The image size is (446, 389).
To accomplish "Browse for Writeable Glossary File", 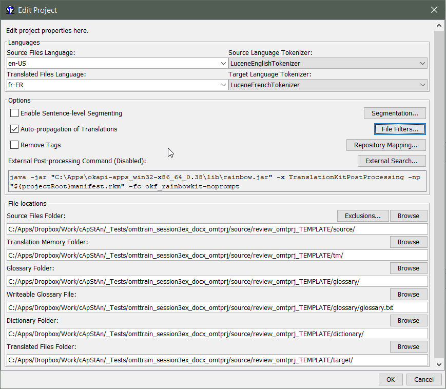I will pos(409,294).
